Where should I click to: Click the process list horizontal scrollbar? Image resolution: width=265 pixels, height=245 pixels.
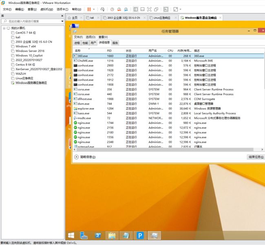(165, 149)
